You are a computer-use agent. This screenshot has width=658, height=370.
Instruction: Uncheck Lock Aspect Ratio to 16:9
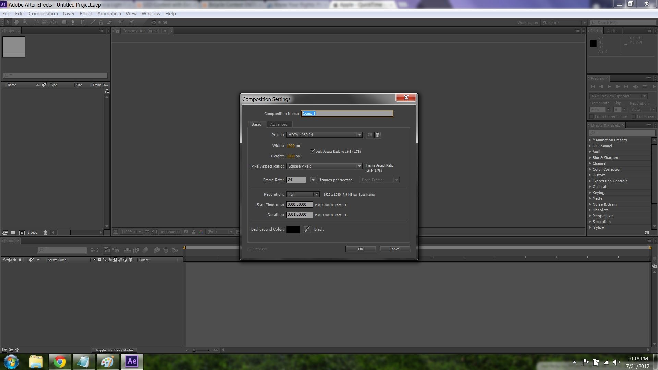click(x=312, y=151)
